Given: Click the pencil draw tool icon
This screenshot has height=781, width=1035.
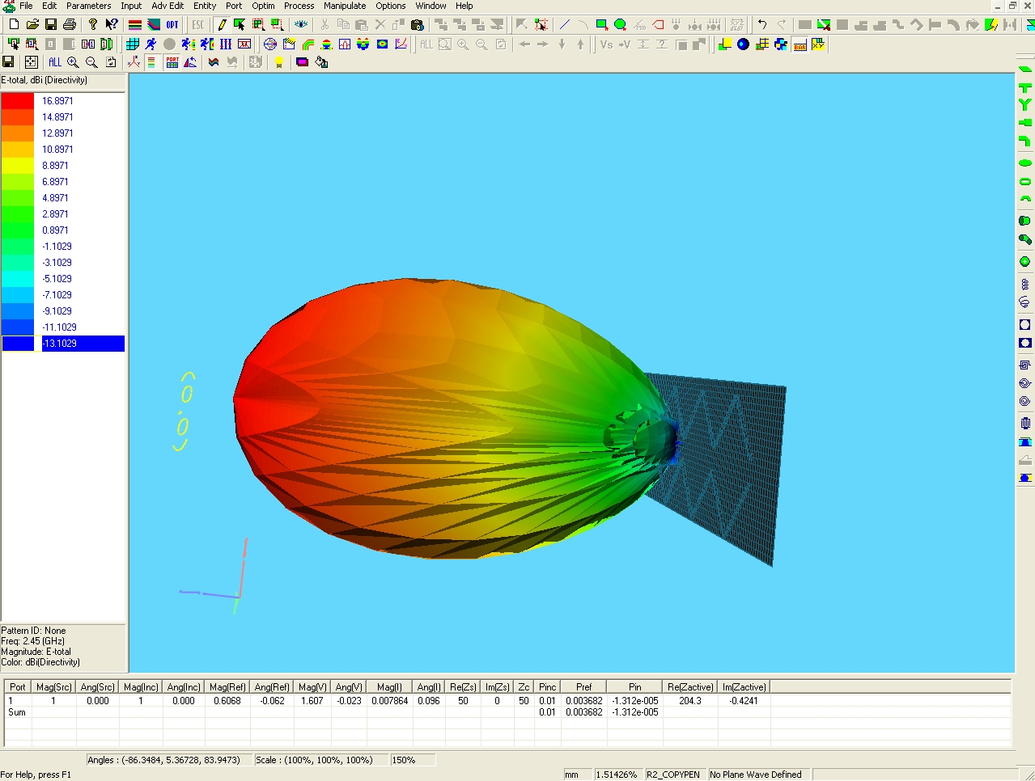Looking at the screenshot, I should [x=221, y=25].
